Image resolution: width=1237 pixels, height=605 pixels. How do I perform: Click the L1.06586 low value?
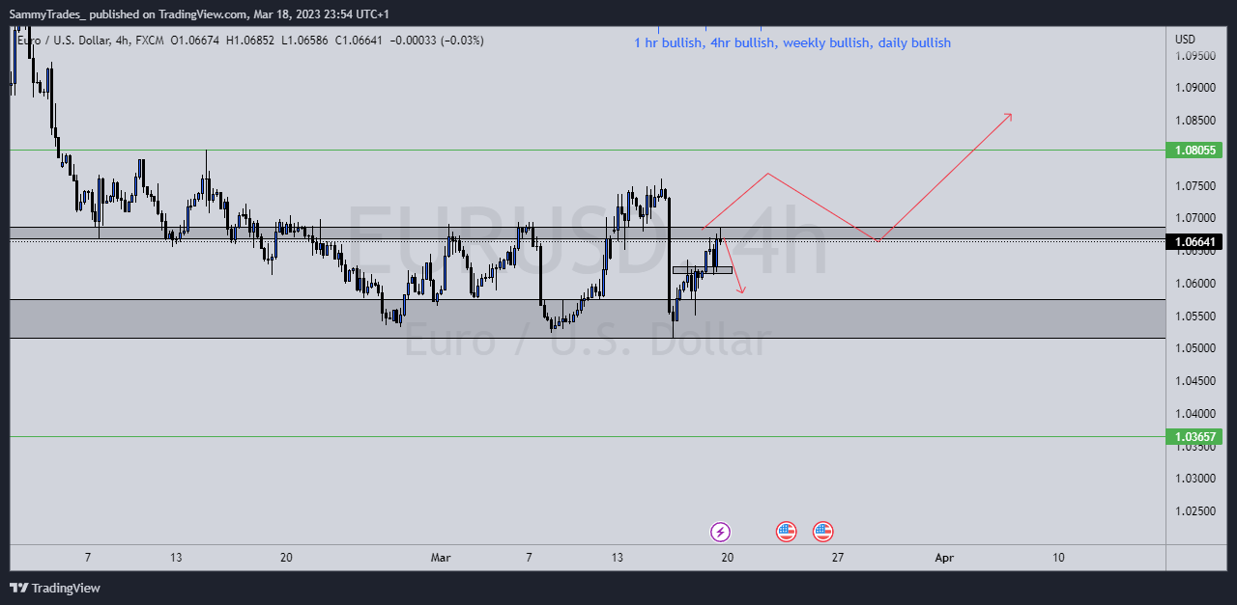point(303,41)
